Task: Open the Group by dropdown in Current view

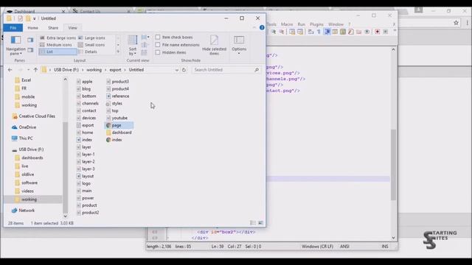Action: (145, 38)
